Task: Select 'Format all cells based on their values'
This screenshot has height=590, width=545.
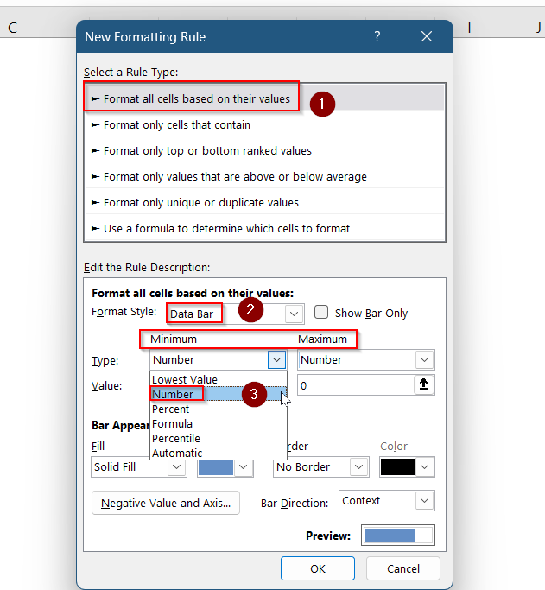Action: coord(264,98)
